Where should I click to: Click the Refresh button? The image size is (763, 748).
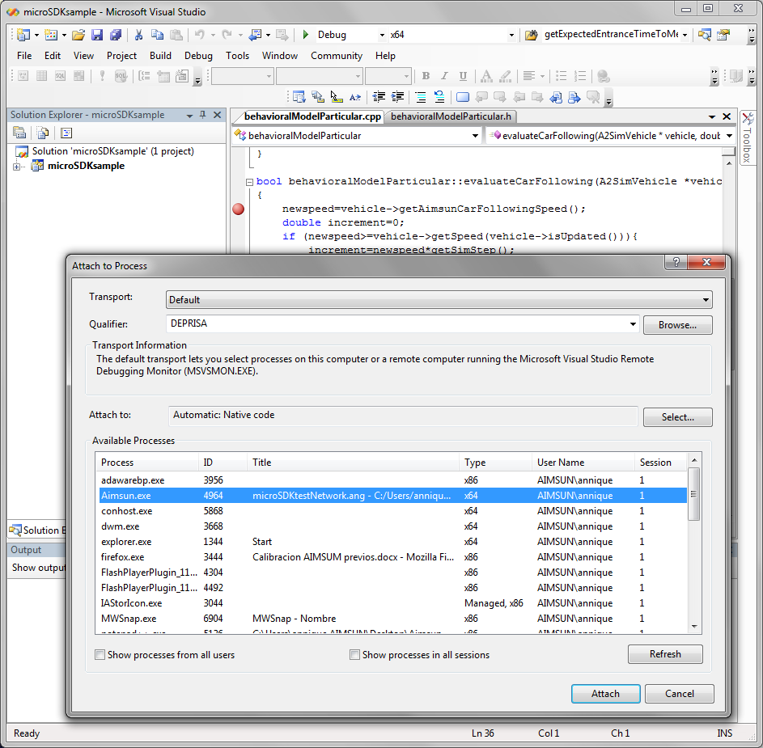[665, 654]
